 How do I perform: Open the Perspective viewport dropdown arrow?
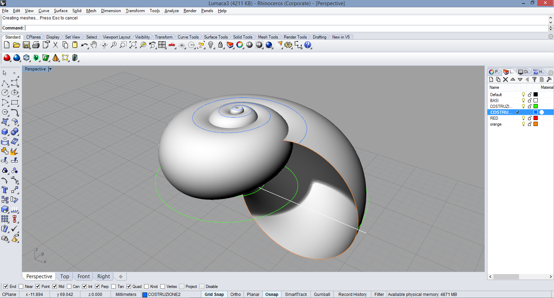coord(50,69)
